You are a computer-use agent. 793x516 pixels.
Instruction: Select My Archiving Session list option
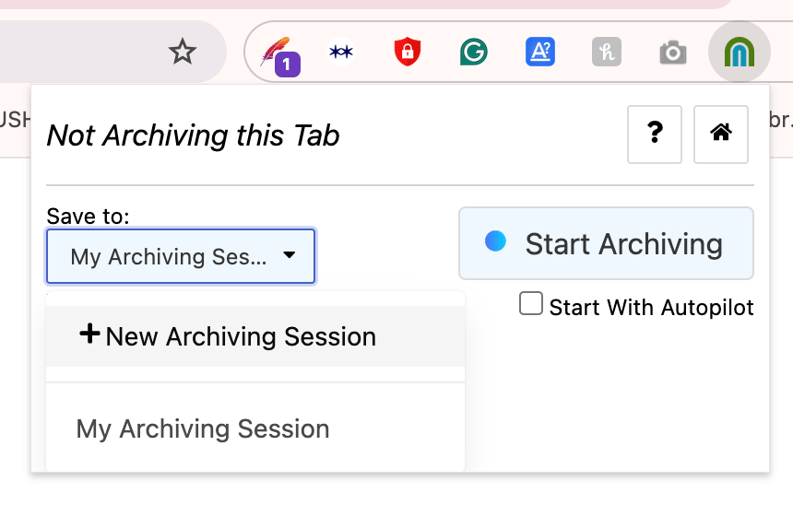click(x=203, y=428)
